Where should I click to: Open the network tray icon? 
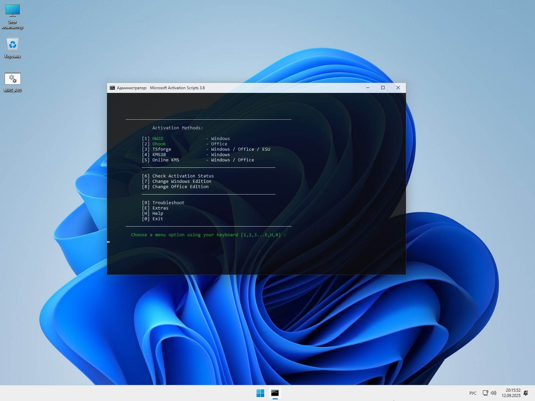coord(485,393)
